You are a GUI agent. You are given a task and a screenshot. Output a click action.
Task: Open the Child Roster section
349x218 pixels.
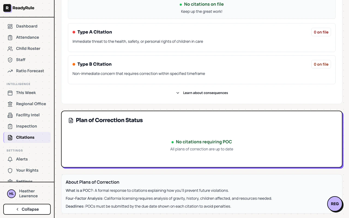(28, 49)
